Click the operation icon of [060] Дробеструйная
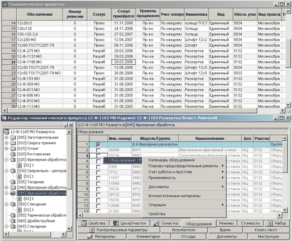Viewport: 292px width, 242px height. [13, 221]
